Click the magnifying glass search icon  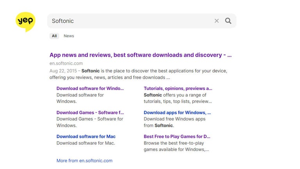click(228, 21)
